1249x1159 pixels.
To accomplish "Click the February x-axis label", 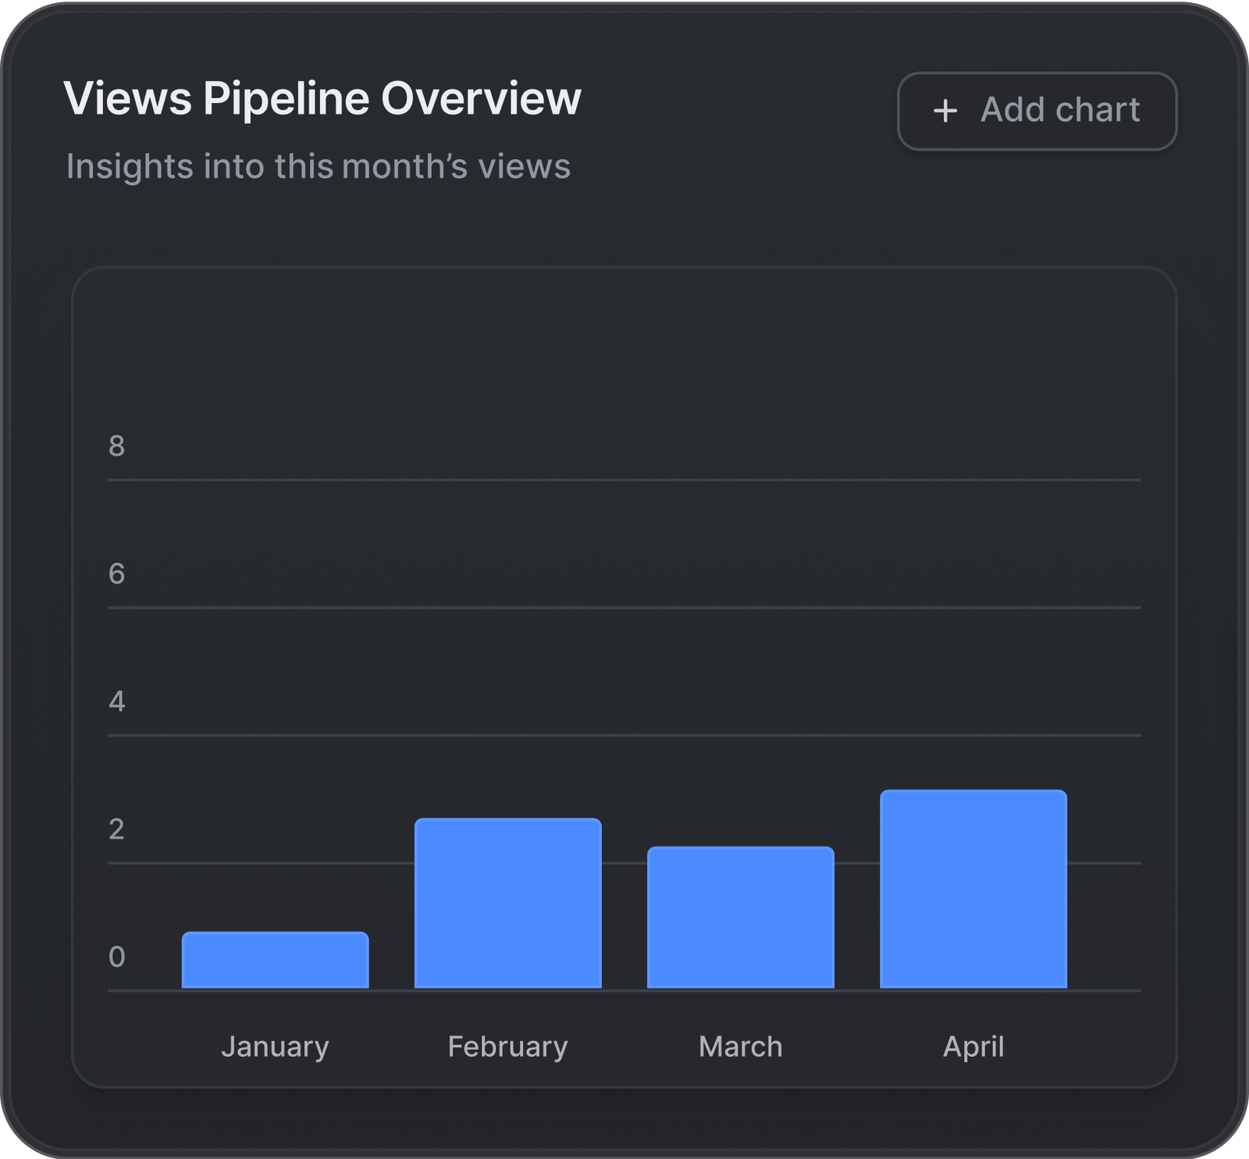I will pyautogui.click(x=507, y=1047).
